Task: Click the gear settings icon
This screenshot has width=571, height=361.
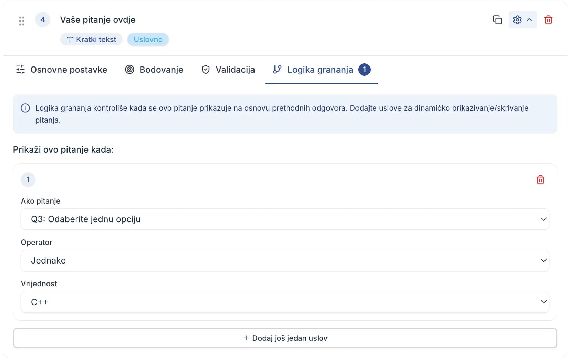Action: (x=517, y=20)
